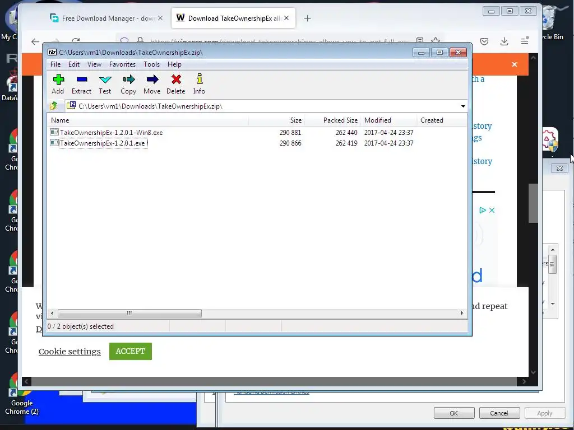
Task: Open the browser downloads icon
Action: point(504,41)
